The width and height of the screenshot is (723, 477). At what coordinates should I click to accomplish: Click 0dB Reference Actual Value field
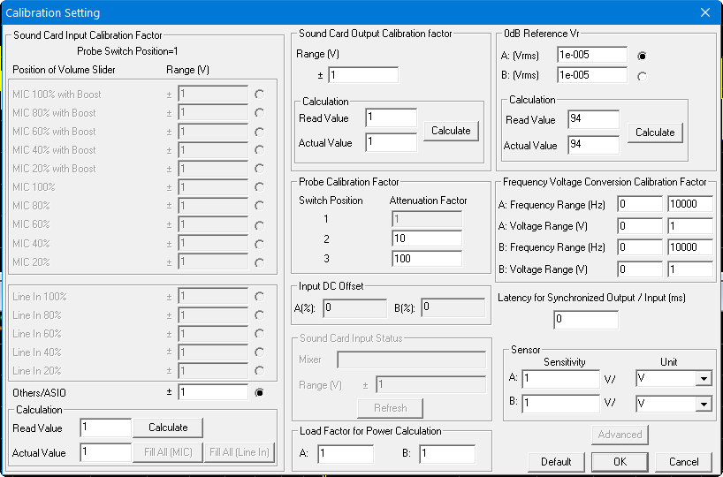click(593, 145)
